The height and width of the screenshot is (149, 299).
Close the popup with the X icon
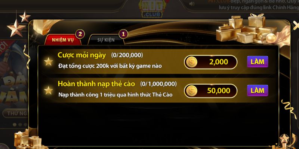tap(296, 25)
